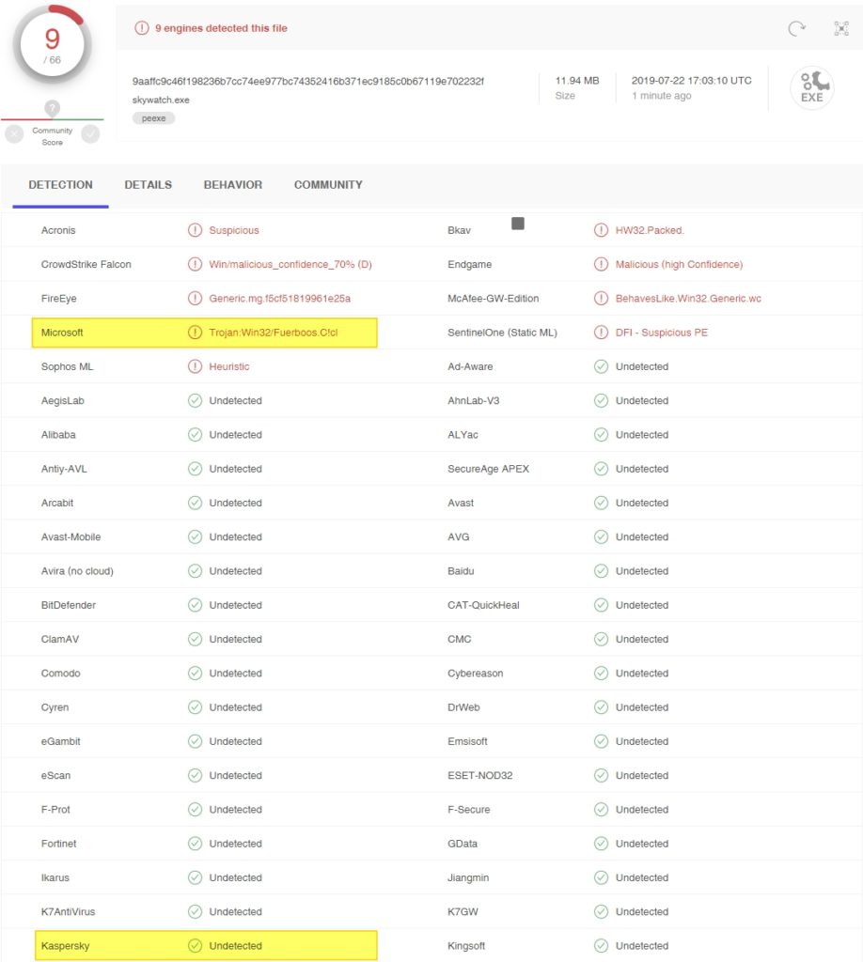Screen dimensions: 863x962
Task: Click the green check icon for ClamAV
Action: coord(195,639)
